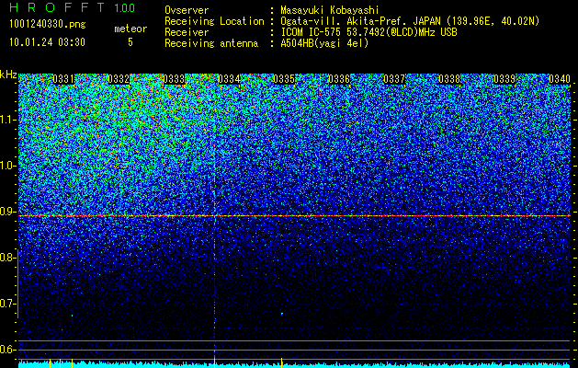
Task: Click the 0335 time label
Action: tap(284, 79)
